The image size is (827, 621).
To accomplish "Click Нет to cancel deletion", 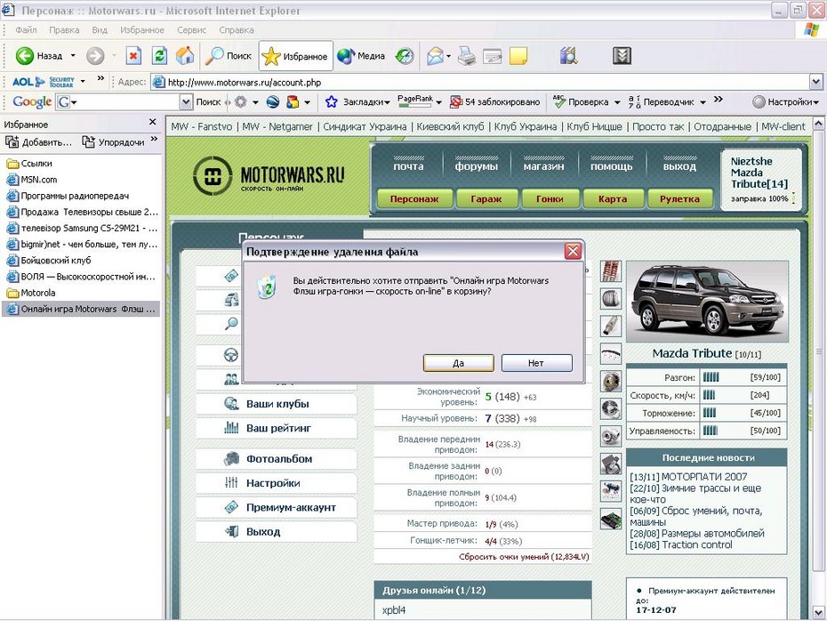I will click(x=536, y=363).
